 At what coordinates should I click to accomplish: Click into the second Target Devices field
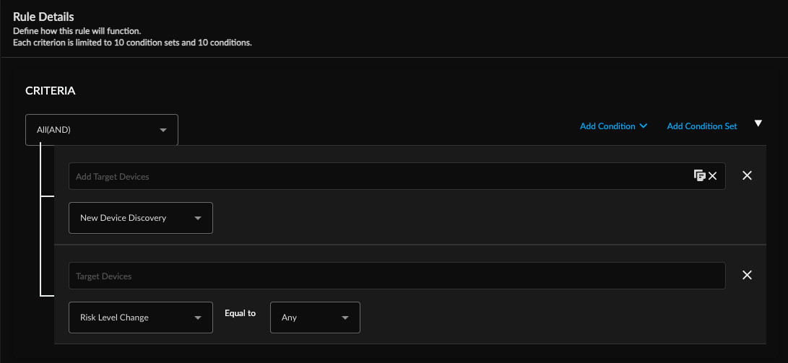point(397,276)
